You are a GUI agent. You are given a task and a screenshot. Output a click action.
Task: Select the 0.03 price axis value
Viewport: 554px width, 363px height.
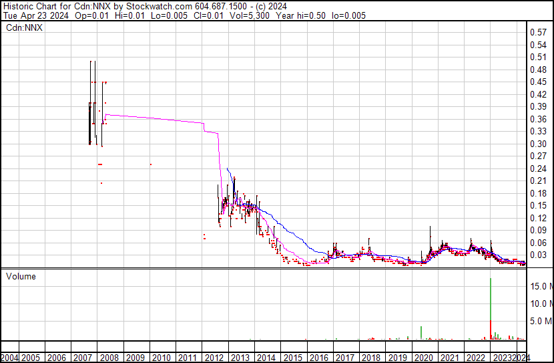pos(538,255)
